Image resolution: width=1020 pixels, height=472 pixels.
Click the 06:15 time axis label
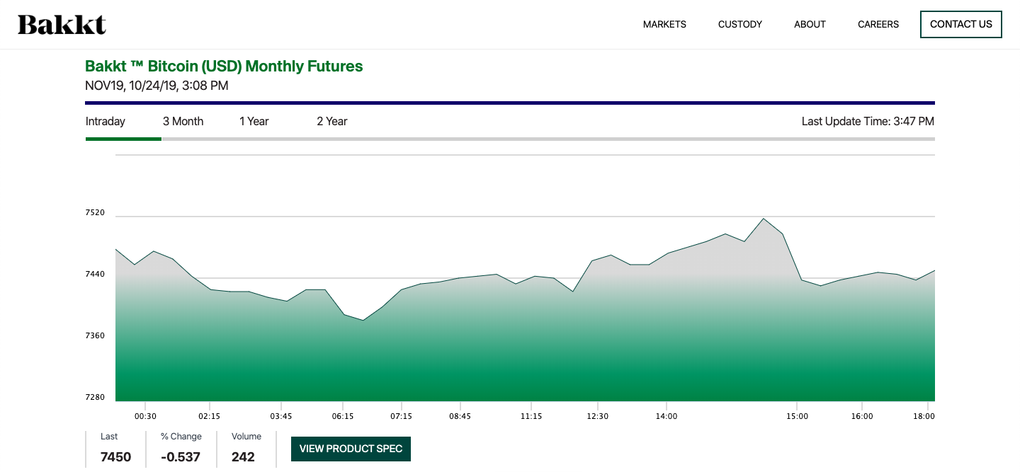(x=343, y=416)
